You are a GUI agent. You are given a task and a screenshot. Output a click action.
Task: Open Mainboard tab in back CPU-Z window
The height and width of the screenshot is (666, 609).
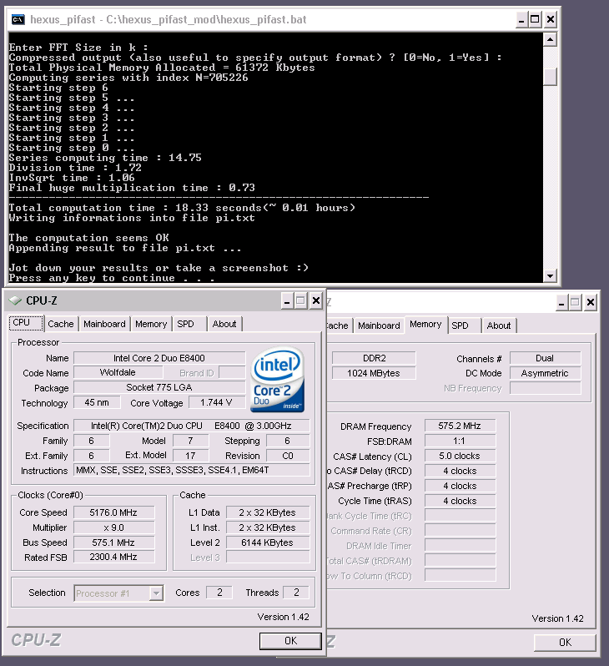click(x=379, y=325)
